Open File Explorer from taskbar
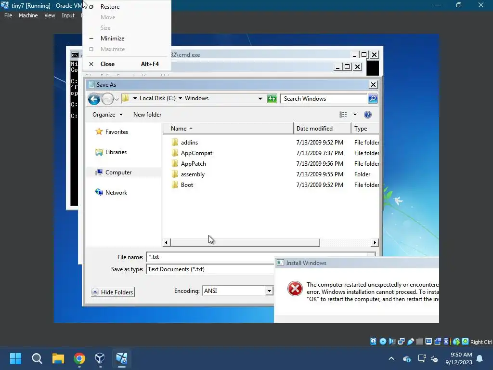 click(x=58, y=358)
